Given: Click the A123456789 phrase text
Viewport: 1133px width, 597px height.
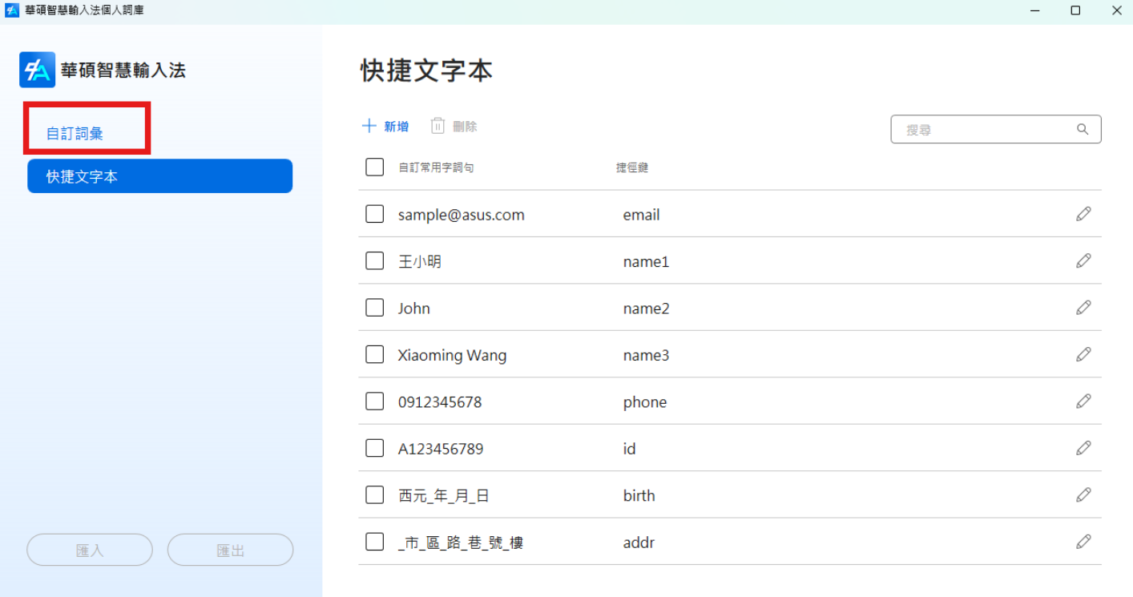Looking at the screenshot, I should (441, 449).
